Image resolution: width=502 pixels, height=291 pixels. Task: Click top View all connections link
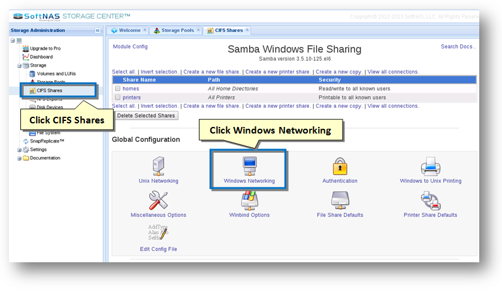point(393,72)
